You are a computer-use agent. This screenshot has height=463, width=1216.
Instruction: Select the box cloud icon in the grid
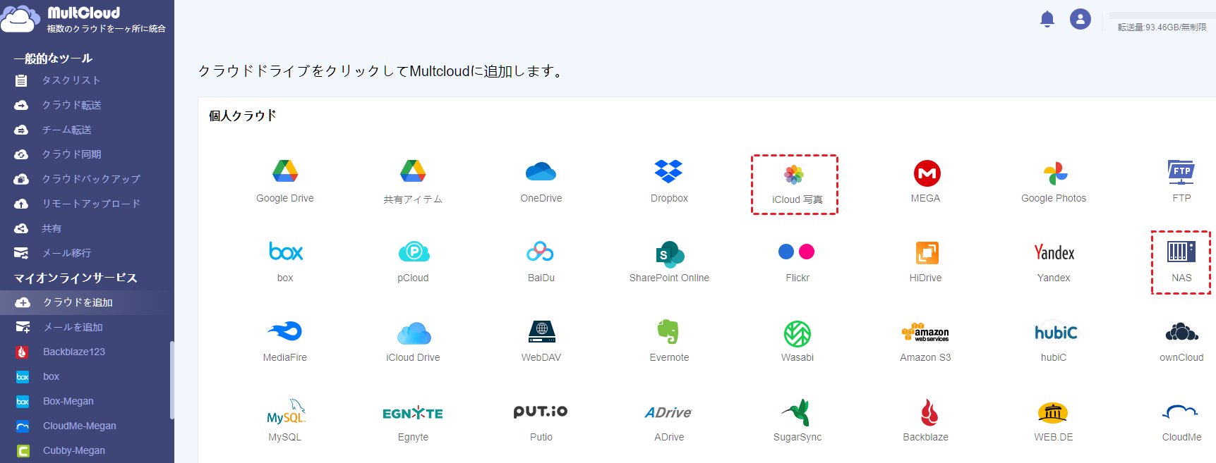click(x=285, y=252)
